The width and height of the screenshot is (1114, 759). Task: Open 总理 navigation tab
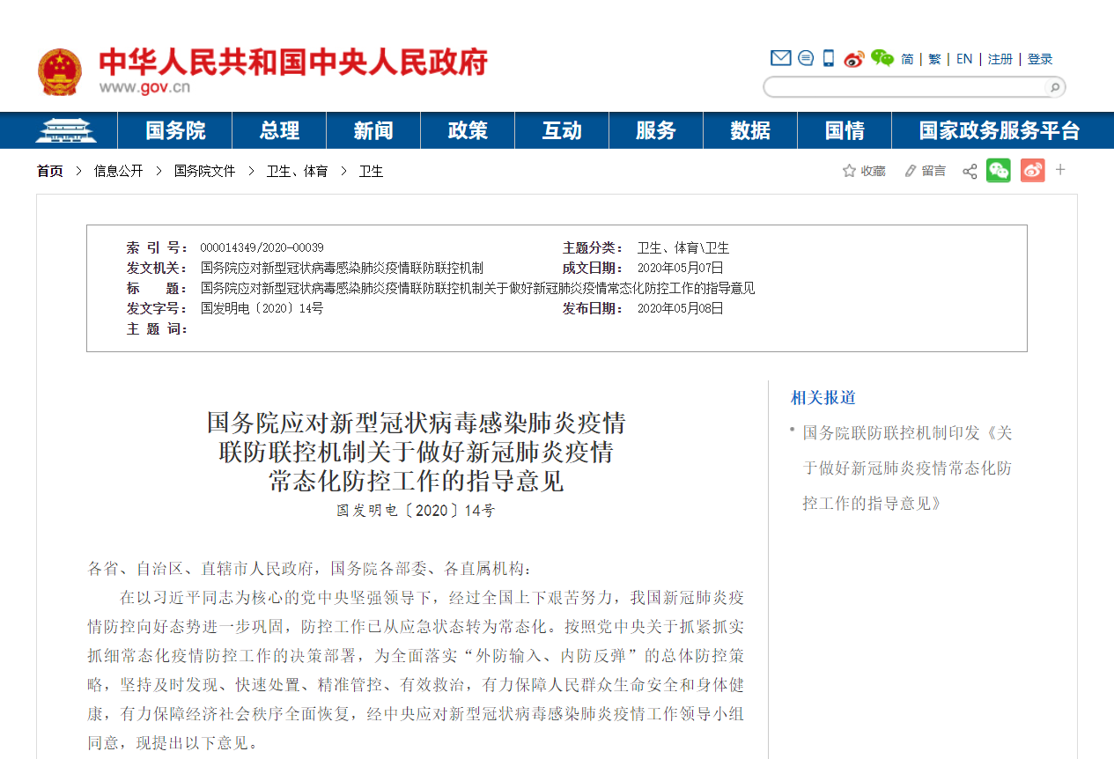click(x=279, y=131)
